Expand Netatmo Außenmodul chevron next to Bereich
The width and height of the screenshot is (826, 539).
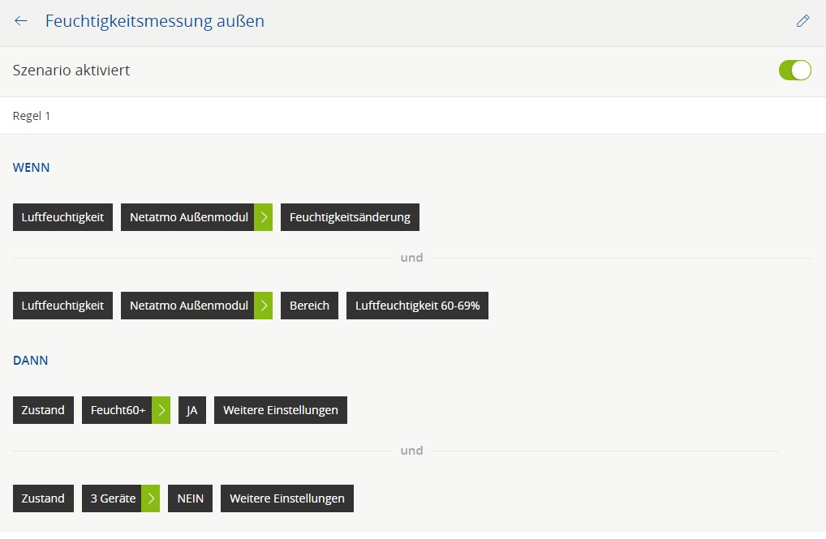coord(263,306)
